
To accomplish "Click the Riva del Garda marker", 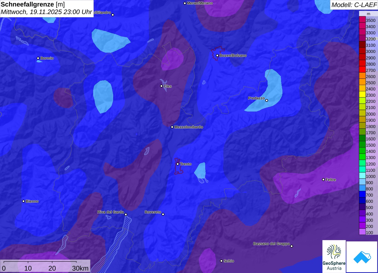I will click(x=126, y=214).
